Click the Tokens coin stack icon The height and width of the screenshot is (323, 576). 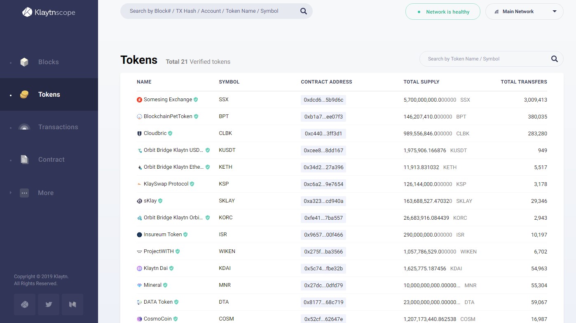point(24,95)
